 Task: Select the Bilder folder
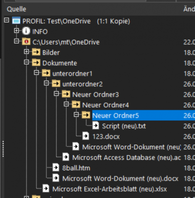pos(51,52)
